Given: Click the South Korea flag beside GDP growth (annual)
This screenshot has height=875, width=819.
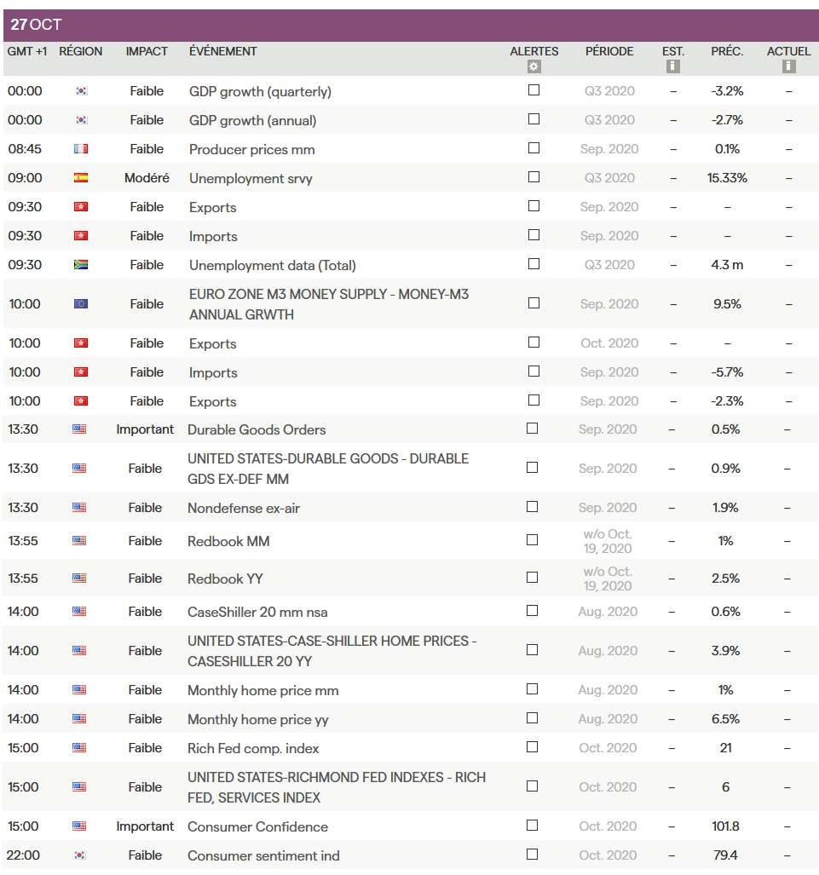Looking at the screenshot, I should pyautogui.click(x=81, y=120).
